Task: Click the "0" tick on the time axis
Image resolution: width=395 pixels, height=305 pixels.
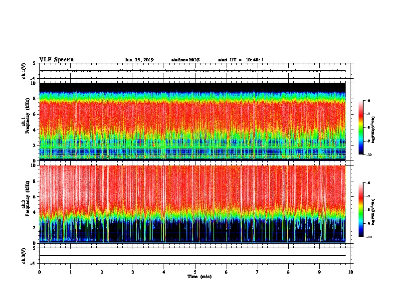Action: [39, 272]
